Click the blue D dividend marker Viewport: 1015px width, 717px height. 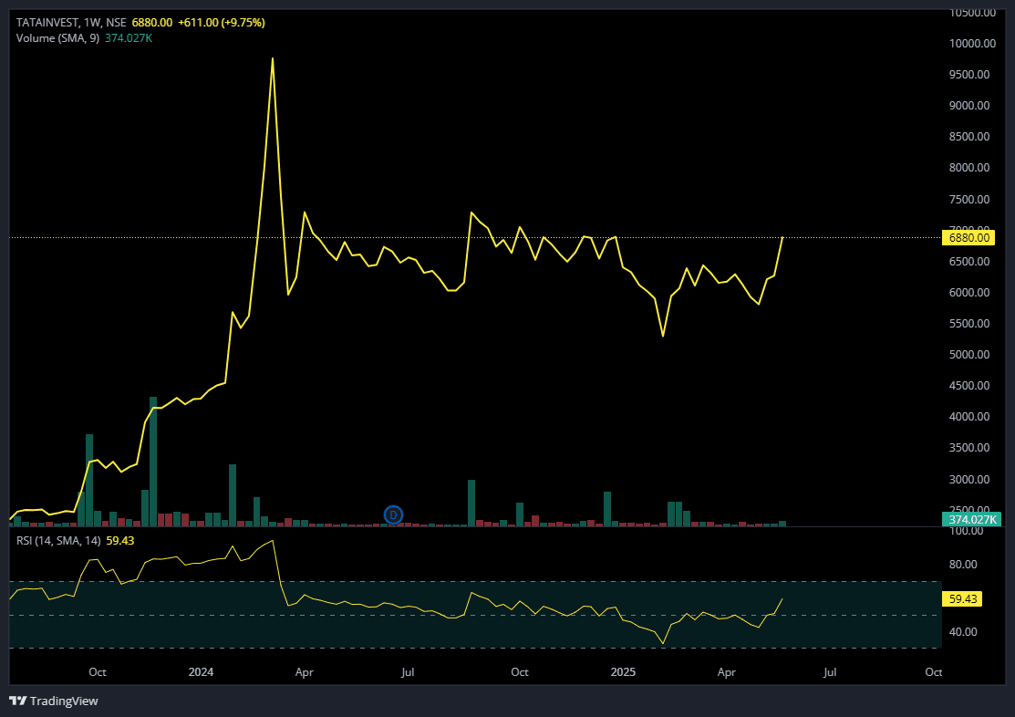394,514
